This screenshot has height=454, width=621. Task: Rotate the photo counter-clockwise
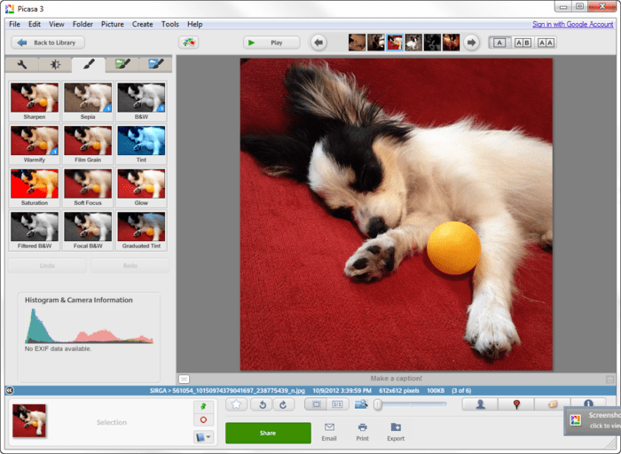pyautogui.click(x=261, y=404)
